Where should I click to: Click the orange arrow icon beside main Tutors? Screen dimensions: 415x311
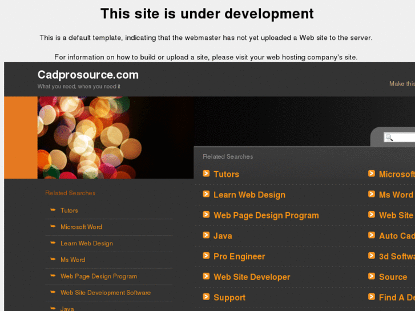(x=206, y=173)
